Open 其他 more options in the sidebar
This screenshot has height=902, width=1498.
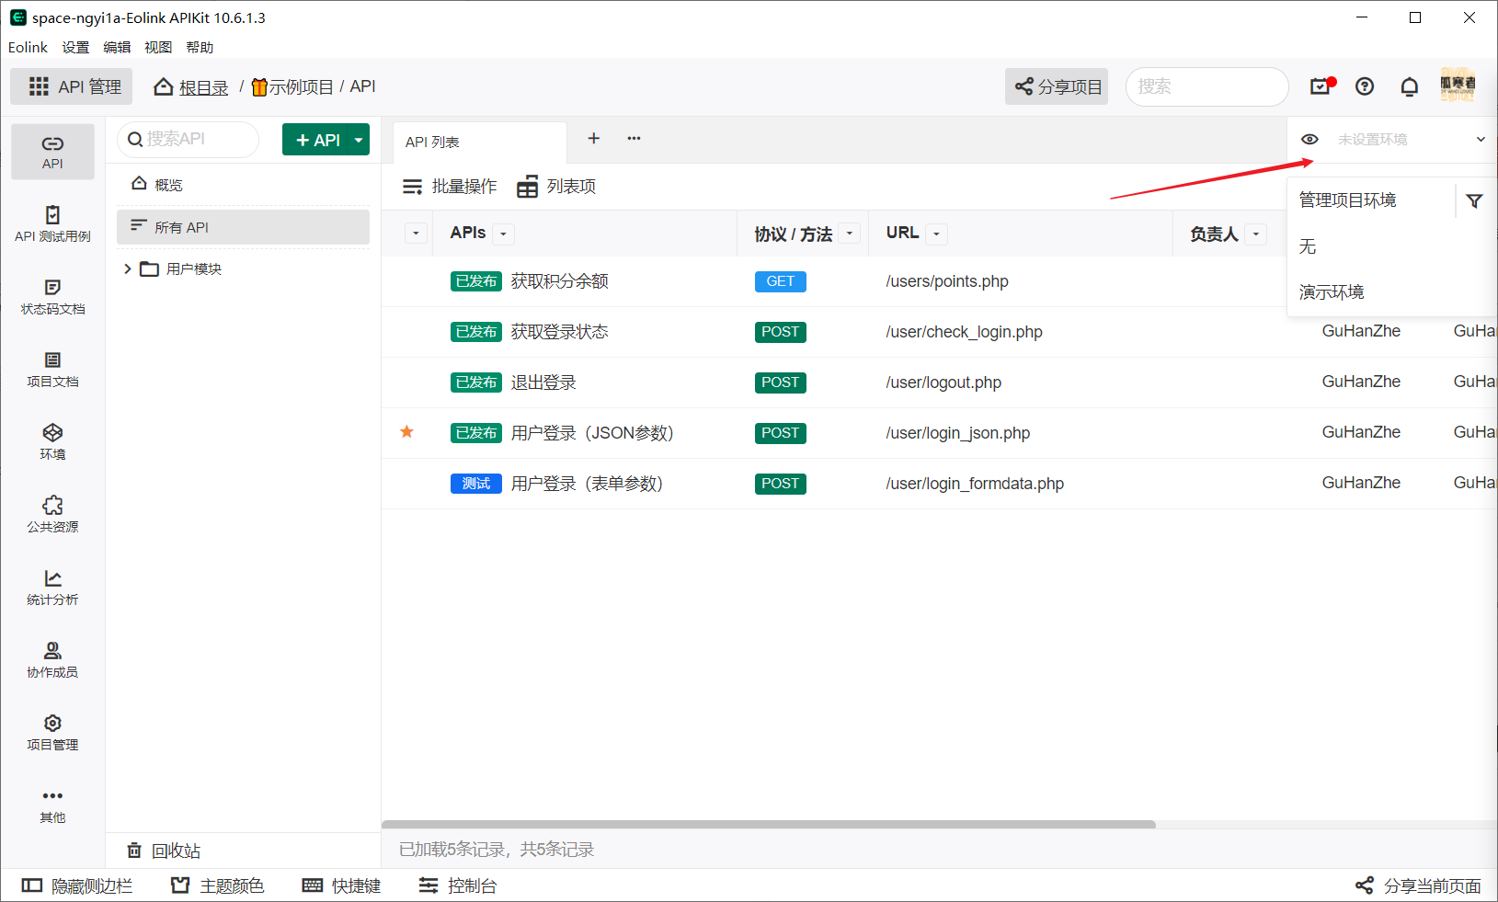pyautogui.click(x=52, y=805)
